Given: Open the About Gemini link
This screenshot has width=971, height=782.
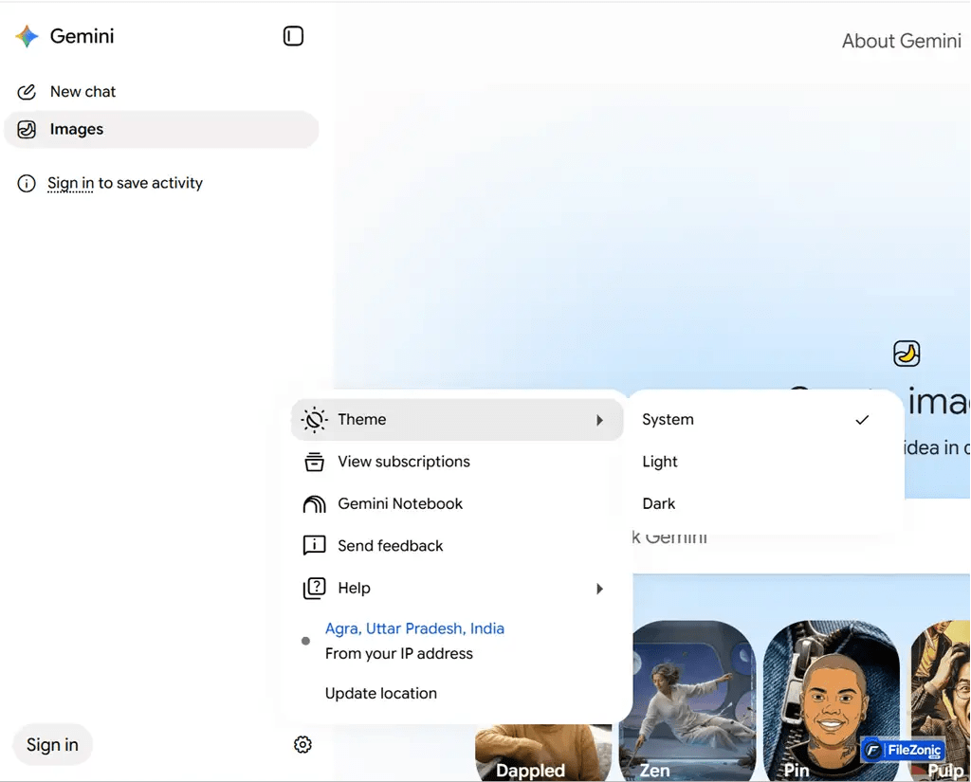Looking at the screenshot, I should tap(901, 41).
